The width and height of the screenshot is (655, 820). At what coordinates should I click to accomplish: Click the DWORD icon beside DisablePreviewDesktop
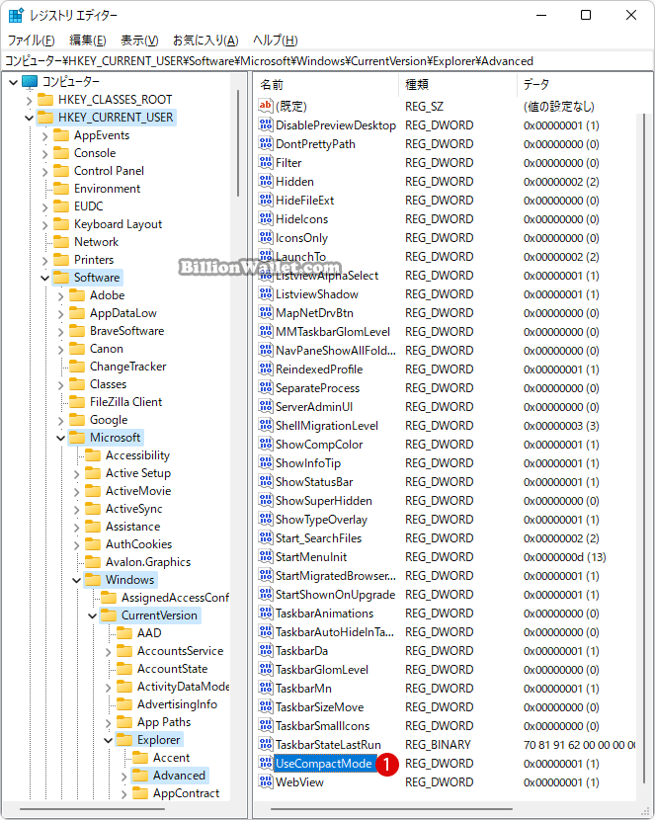coord(266,124)
